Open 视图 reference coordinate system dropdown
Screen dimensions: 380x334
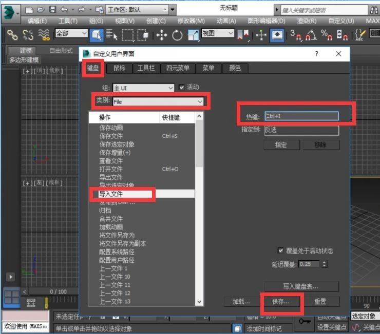click(218, 33)
